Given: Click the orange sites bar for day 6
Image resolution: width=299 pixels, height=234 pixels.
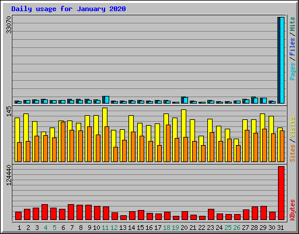Looking at the screenshot, I should click(63, 142).
